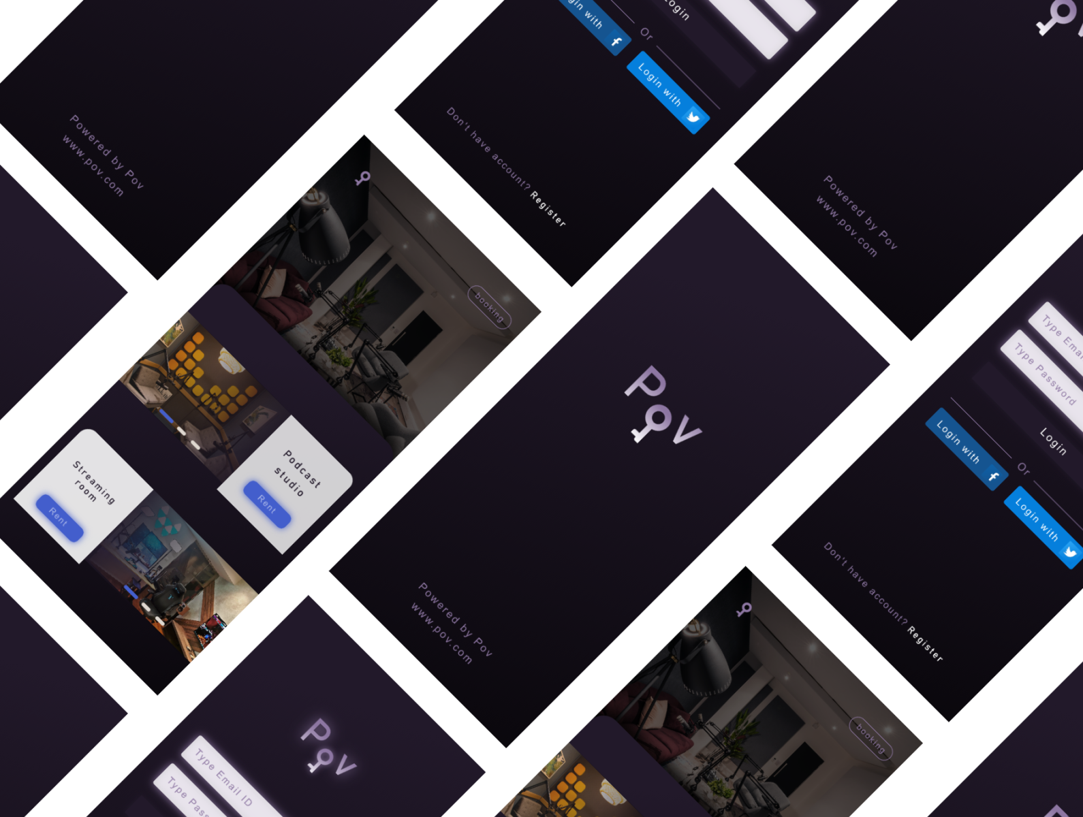Click 'www.pov.com' on the center splash screen
This screenshot has width=1083, height=817.
pos(441,633)
